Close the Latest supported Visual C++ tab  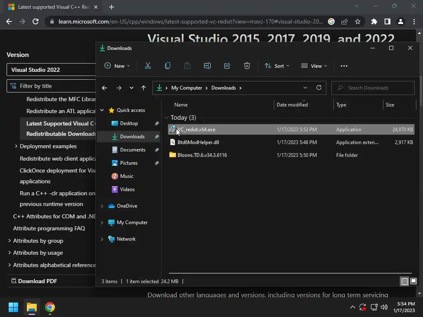(x=96, y=7)
